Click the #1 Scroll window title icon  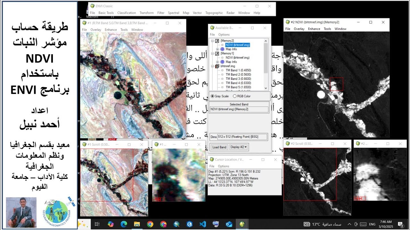pyautogui.click(x=84, y=144)
